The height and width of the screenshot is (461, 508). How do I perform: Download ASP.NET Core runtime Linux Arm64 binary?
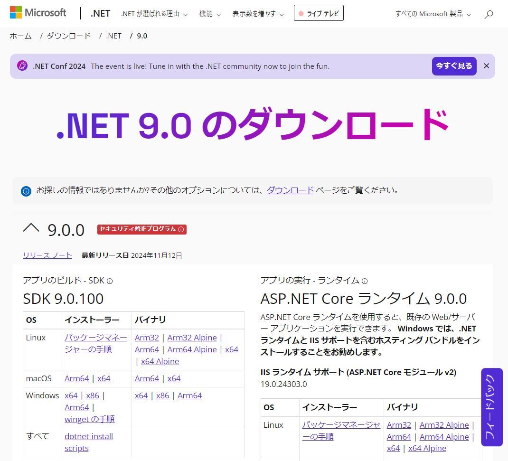(x=399, y=437)
